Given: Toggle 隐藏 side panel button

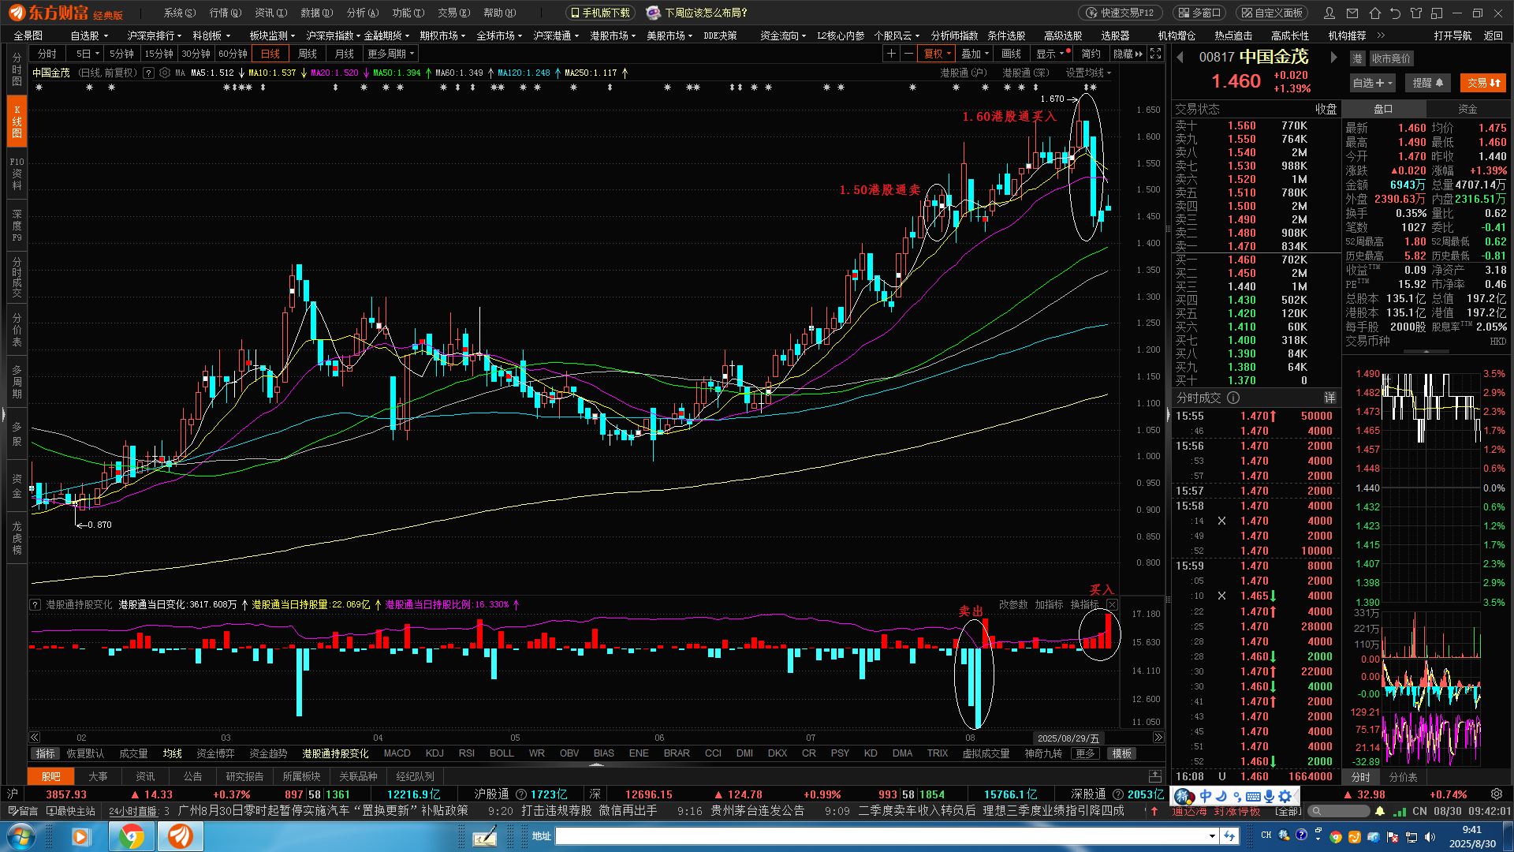Looking at the screenshot, I should pos(1128,54).
